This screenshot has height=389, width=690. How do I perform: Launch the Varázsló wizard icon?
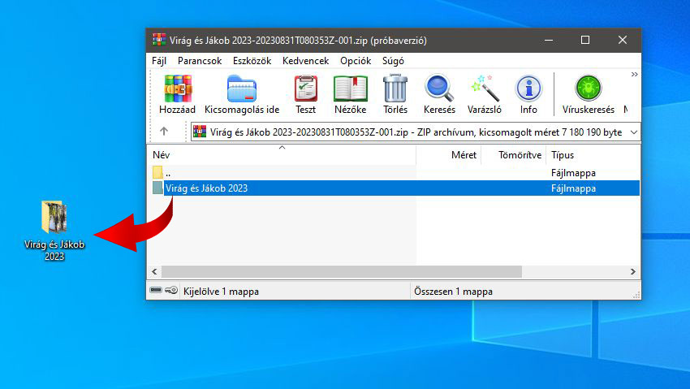(x=484, y=88)
